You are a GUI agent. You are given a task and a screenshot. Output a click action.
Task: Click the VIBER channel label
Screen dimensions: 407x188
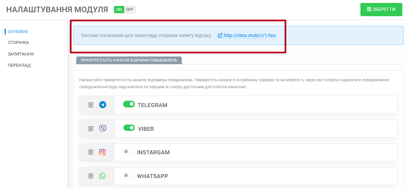pos(146,129)
